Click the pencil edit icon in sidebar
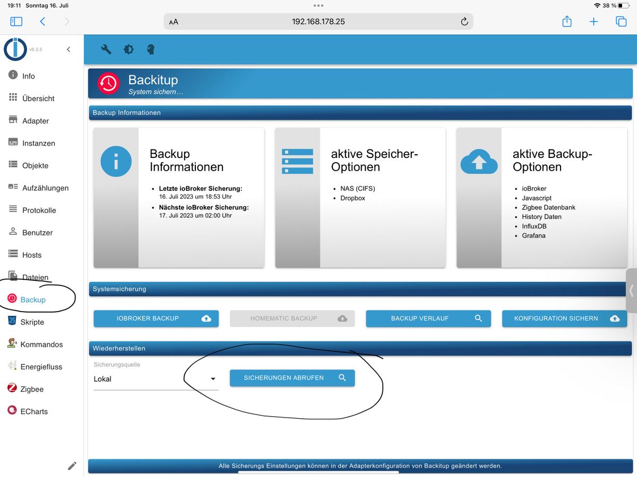The width and height of the screenshot is (637, 477). click(72, 466)
